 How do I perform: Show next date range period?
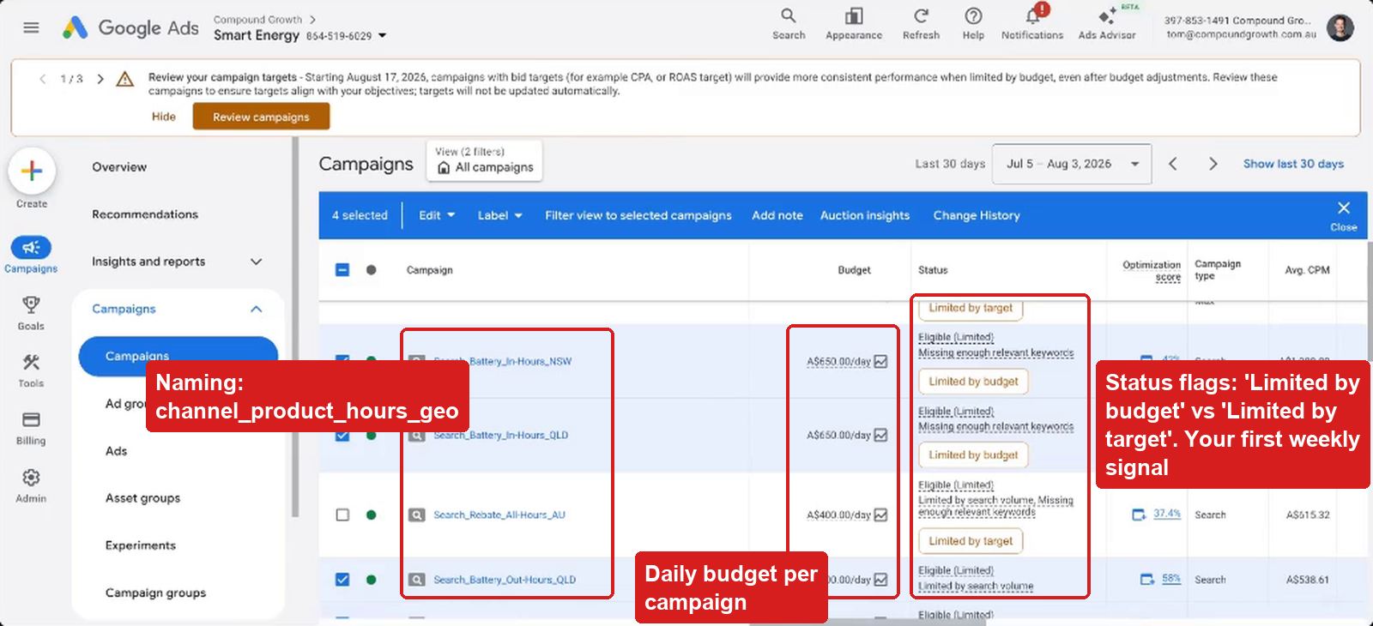point(1213,164)
